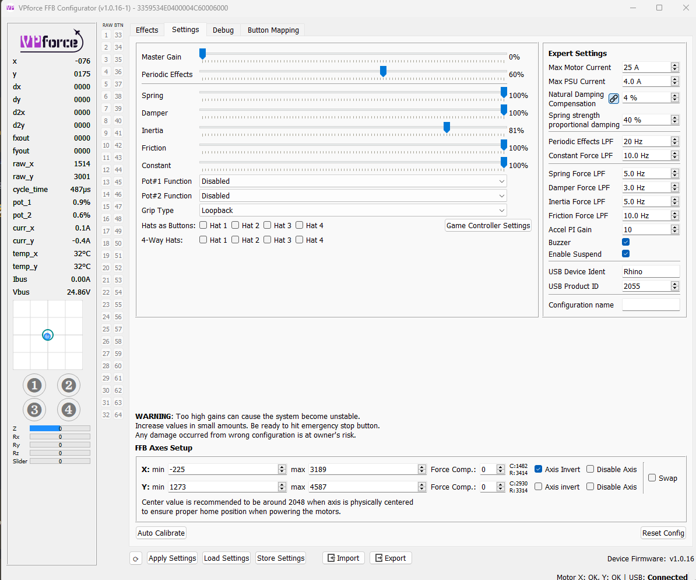Viewport: 696px width, 580px height.
Task: Click the VPforce title bar app icon
Action: click(x=10, y=8)
